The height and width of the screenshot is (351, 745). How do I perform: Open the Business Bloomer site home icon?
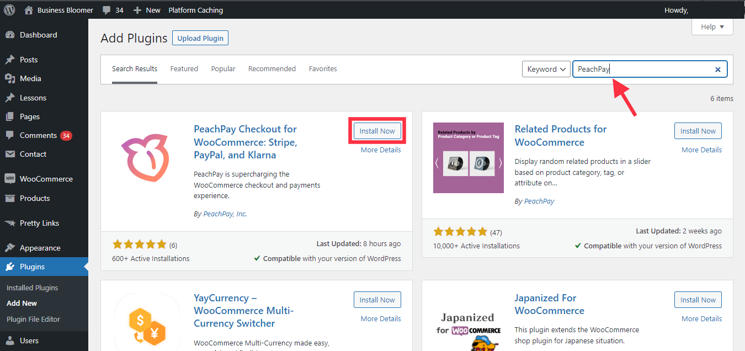point(29,10)
